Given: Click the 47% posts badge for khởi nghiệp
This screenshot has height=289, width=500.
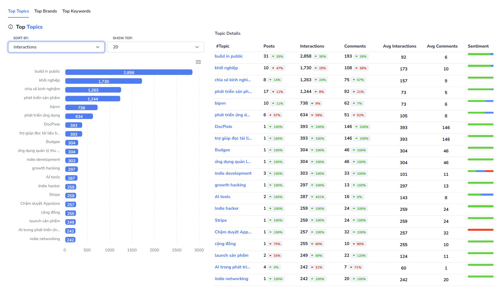Looking at the screenshot, I should point(277,68).
